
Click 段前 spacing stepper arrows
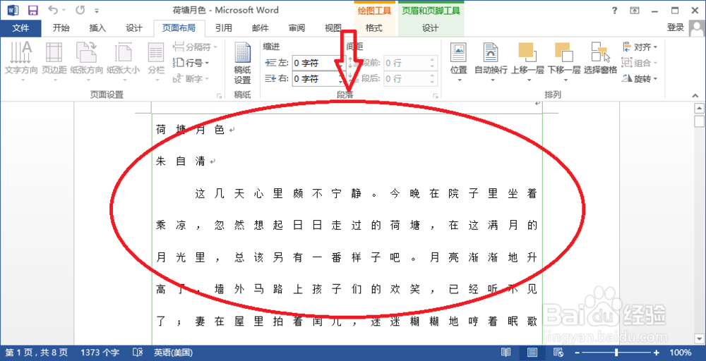[x=433, y=63]
